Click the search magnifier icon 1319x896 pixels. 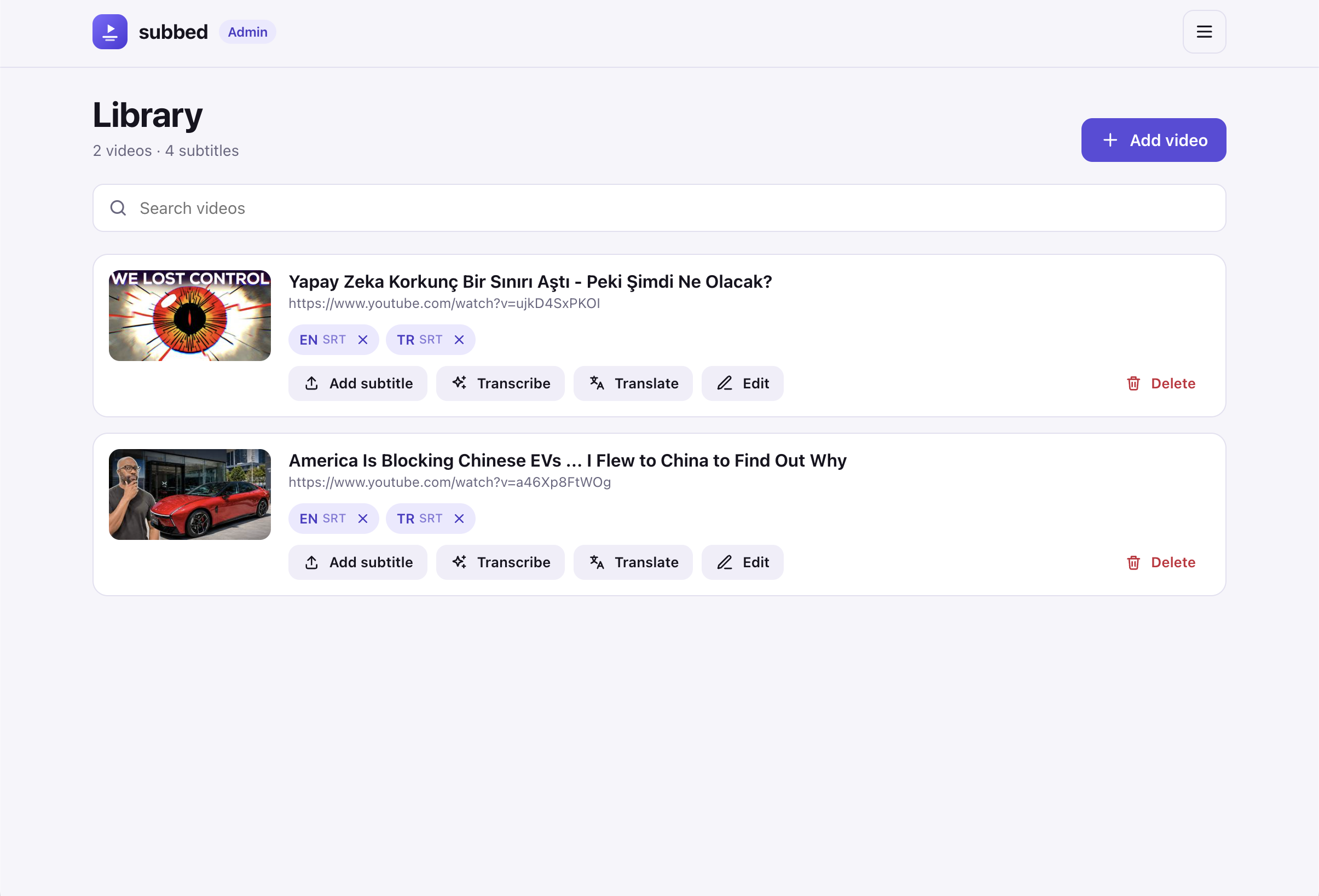click(x=118, y=208)
